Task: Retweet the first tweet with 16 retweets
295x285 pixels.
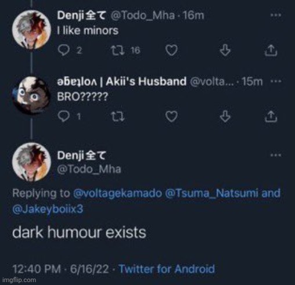Action: pyautogui.click(x=118, y=50)
